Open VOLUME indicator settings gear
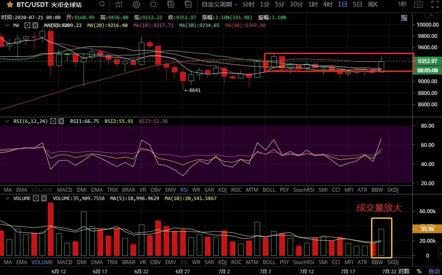 point(36,198)
